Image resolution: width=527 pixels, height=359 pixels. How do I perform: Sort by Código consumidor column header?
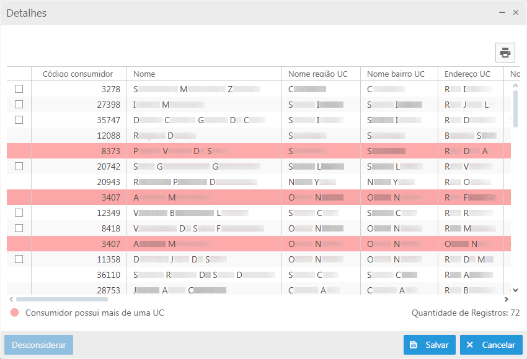point(78,74)
